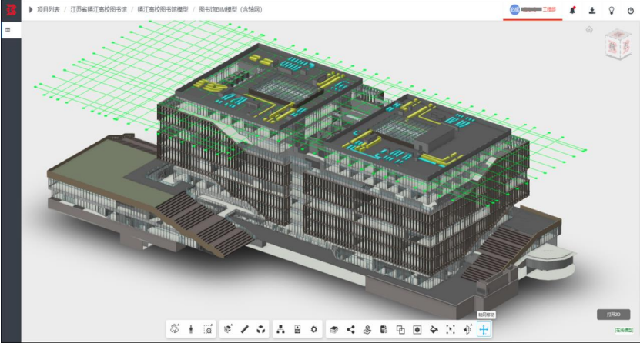Go to 项目列表 breadcrumb

(49, 9)
